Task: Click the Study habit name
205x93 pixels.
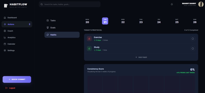Action: click(97, 47)
